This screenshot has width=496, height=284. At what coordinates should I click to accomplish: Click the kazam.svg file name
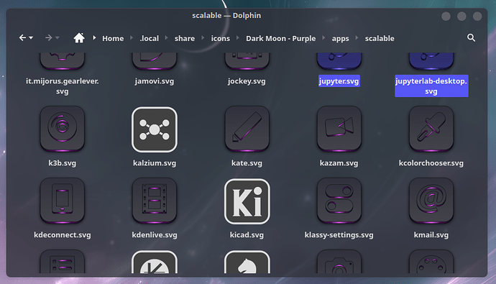click(x=339, y=163)
